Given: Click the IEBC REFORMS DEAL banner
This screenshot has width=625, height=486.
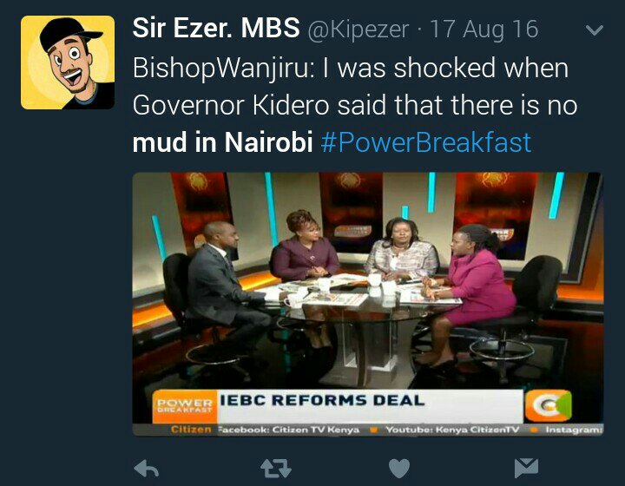Looking at the screenshot, I should pyautogui.click(x=371, y=406).
